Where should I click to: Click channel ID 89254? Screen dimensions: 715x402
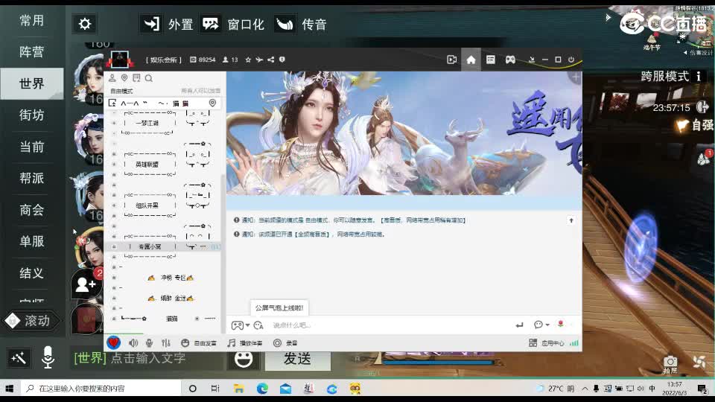[x=203, y=60]
